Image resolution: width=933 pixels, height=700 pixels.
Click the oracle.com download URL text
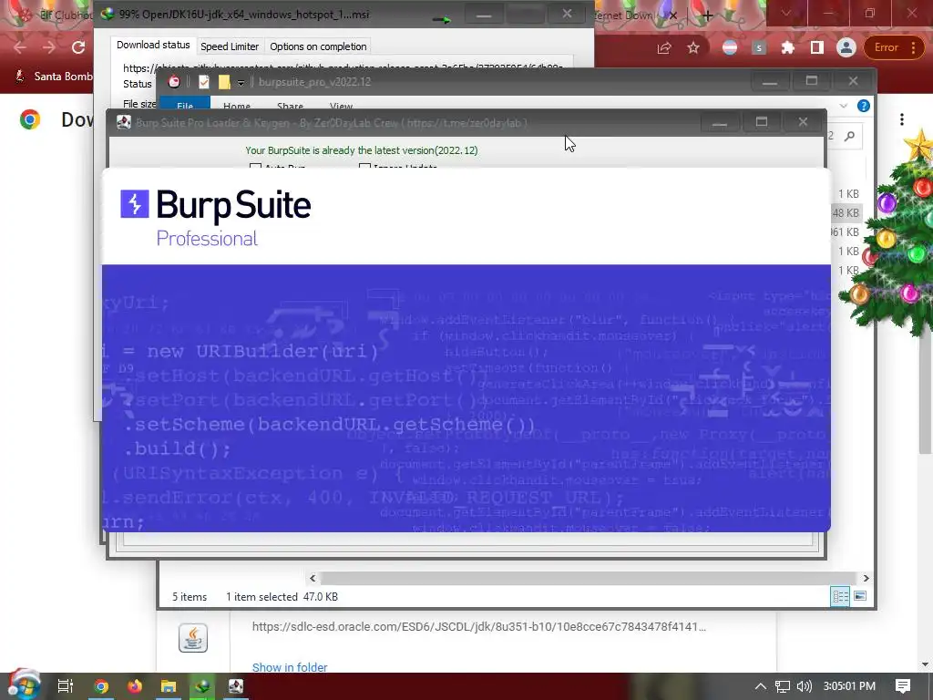[478, 626]
